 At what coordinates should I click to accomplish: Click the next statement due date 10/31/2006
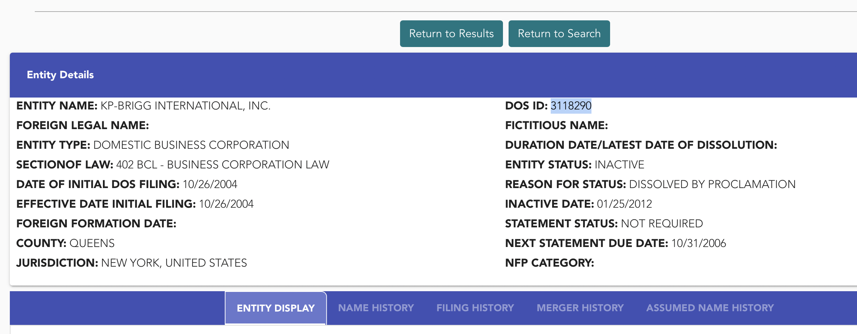[699, 243]
